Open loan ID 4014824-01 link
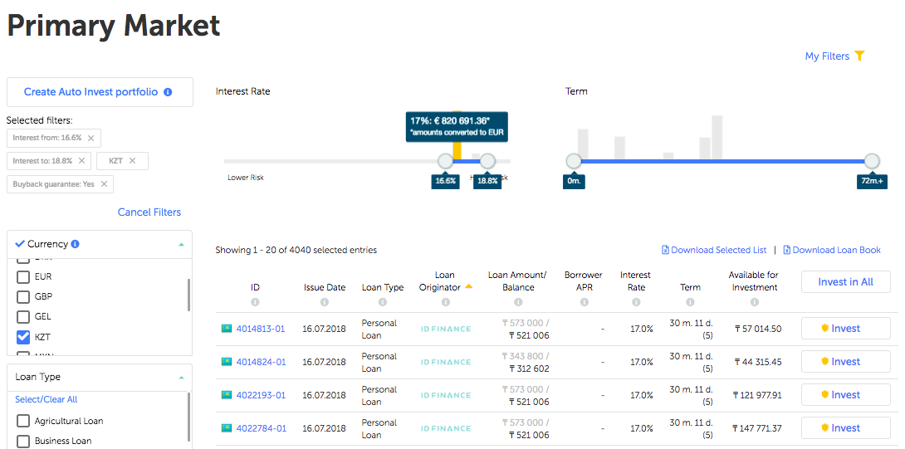The height and width of the screenshot is (449, 905). coord(261,362)
